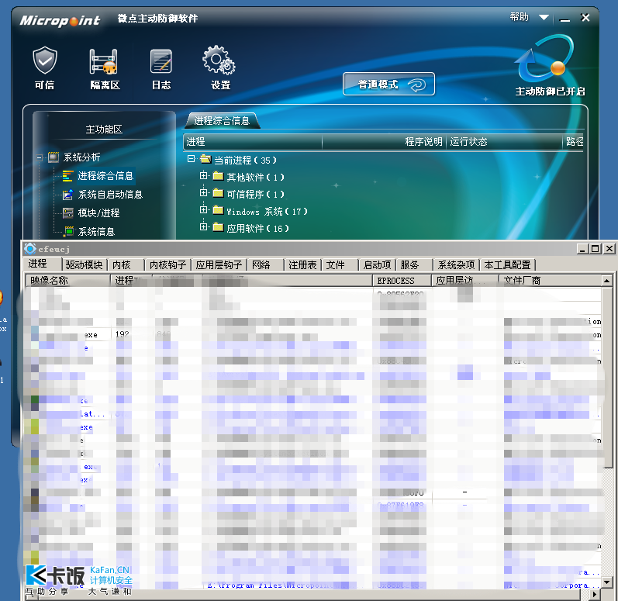
Task: Click the 系统信息 chip icon
Action: click(x=69, y=231)
